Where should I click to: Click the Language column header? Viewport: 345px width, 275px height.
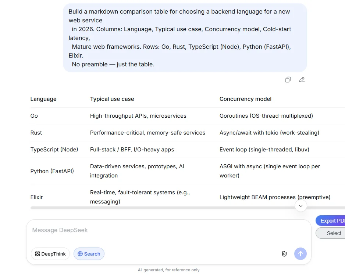[x=43, y=99]
